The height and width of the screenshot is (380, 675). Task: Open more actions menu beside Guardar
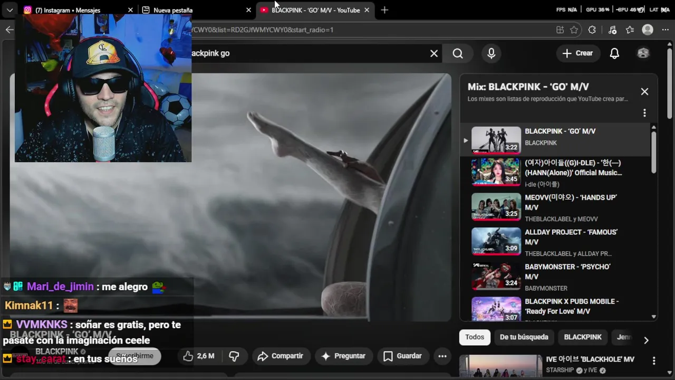pyautogui.click(x=442, y=356)
